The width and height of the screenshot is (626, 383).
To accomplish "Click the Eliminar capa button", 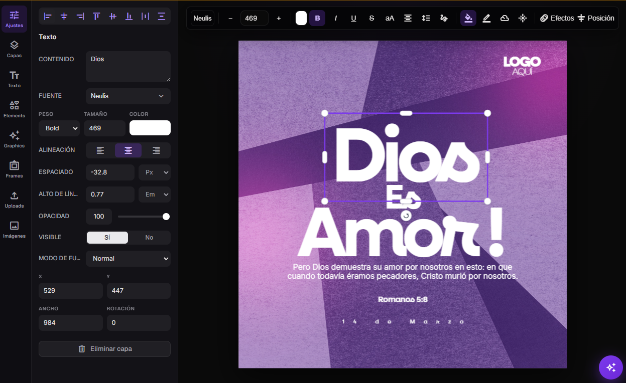I will click(104, 349).
